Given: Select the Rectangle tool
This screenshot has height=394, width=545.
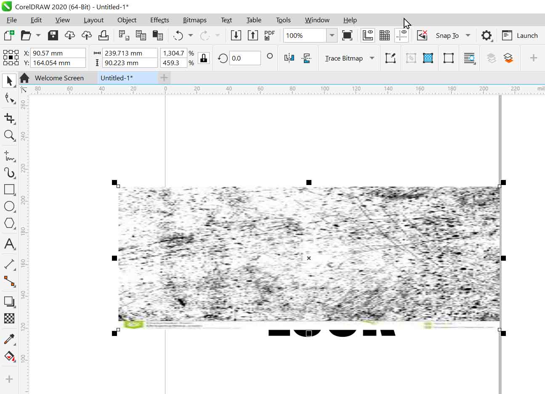Looking at the screenshot, I should (x=9, y=190).
